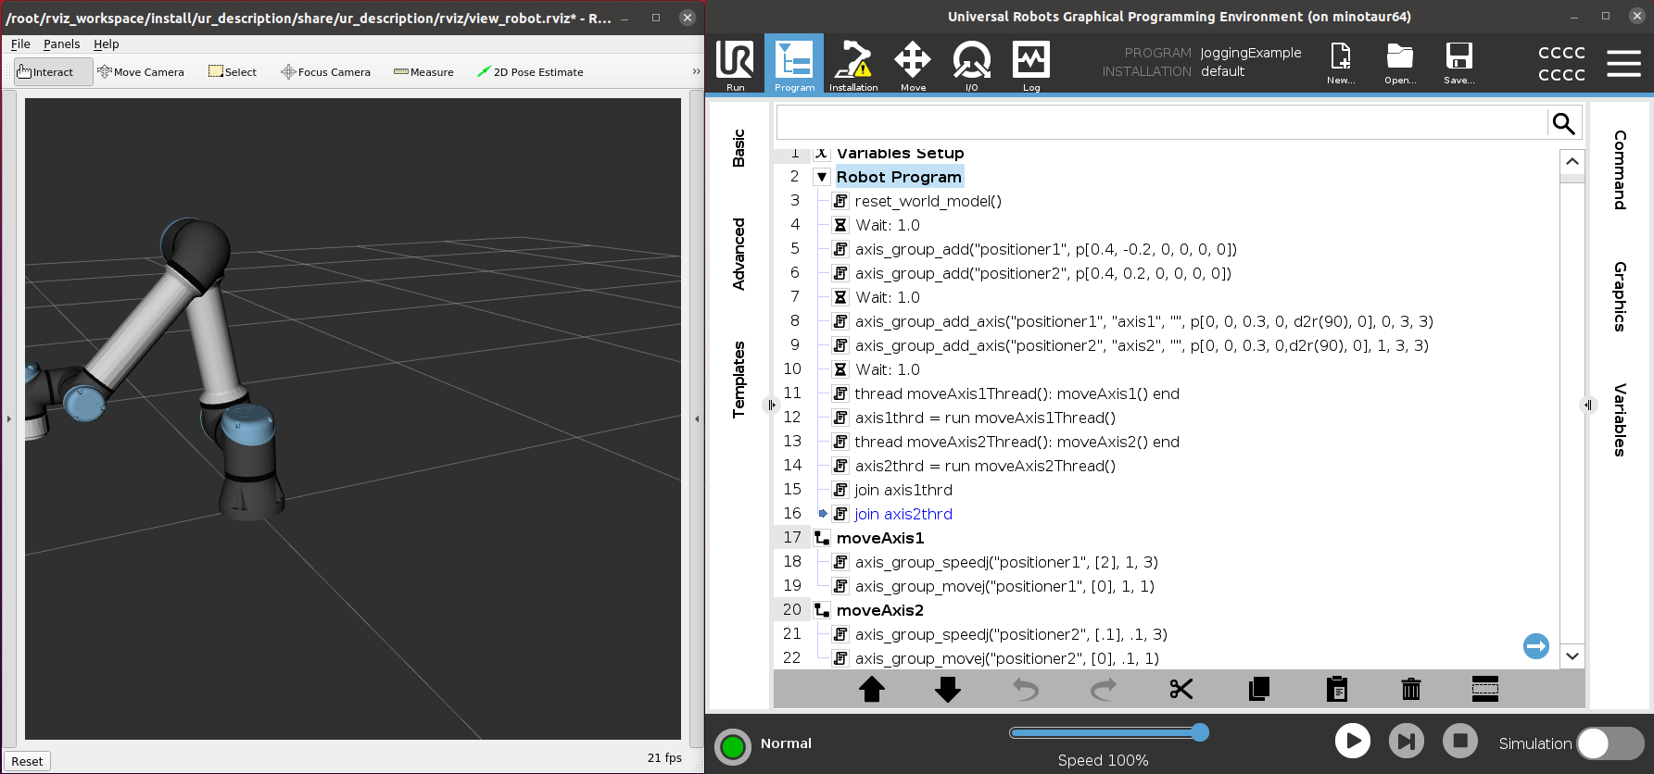The width and height of the screenshot is (1654, 774).
Task: Click the Reset button in RViz
Action: pyautogui.click(x=27, y=761)
